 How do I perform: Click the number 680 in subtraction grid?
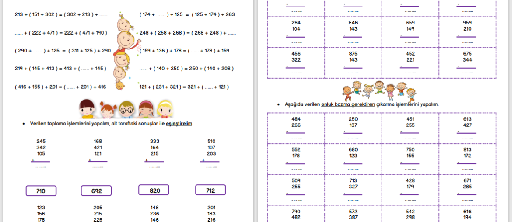[x=353, y=149]
